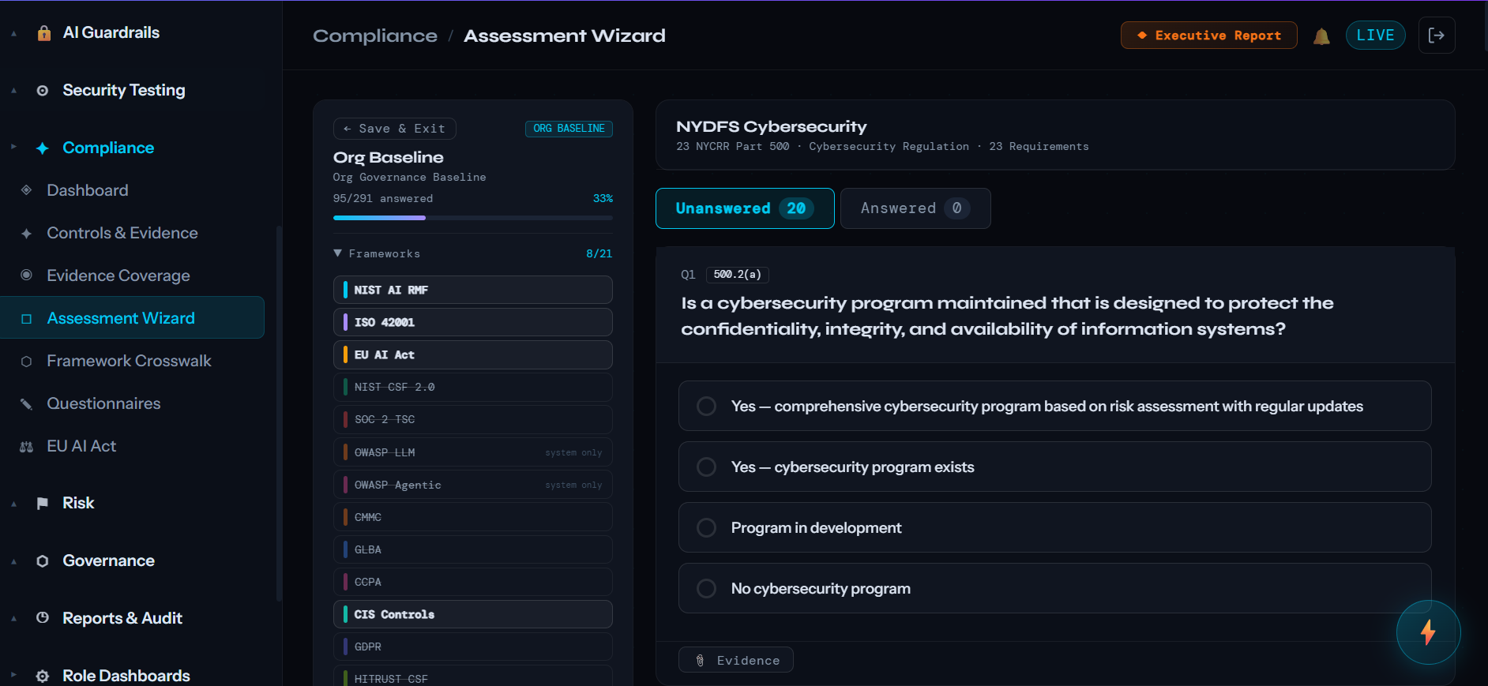Open Dashboard in the sidebar
This screenshot has height=686, width=1488.
click(88, 190)
